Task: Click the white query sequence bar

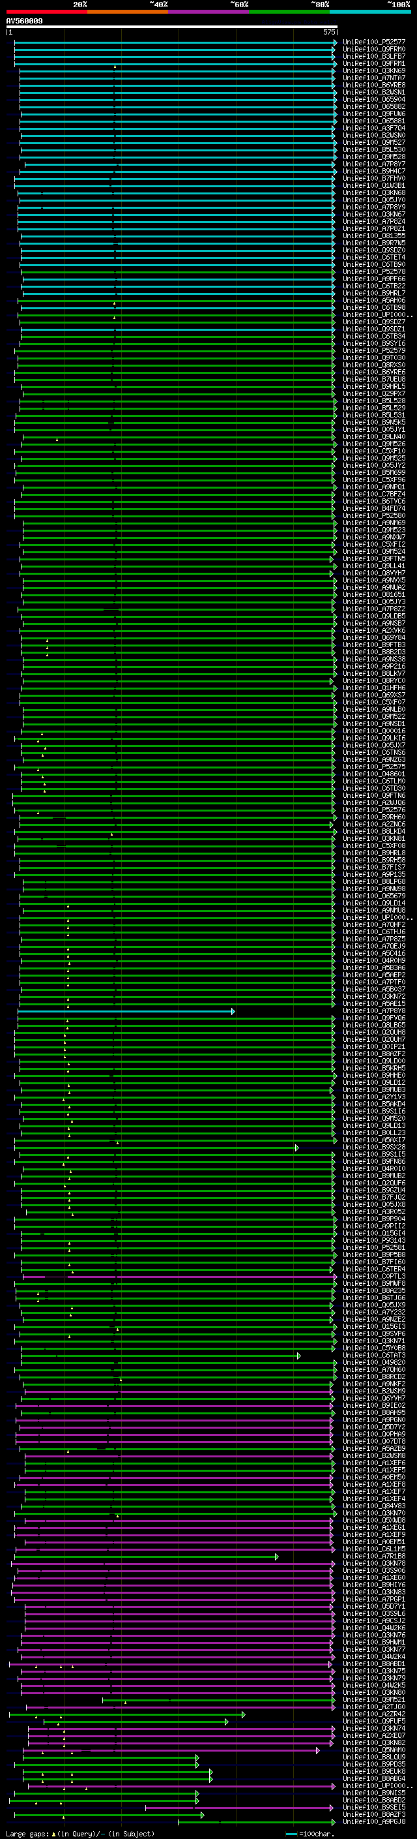Action: 172,26
